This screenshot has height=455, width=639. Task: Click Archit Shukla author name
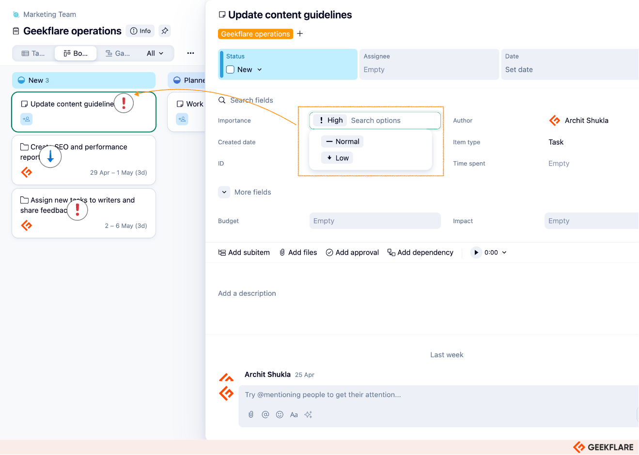pos(587,121)
